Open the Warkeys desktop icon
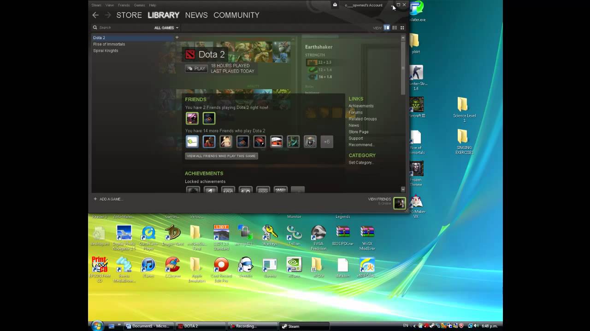This screenshot has width=590, height=331. [x=270, y=236]
